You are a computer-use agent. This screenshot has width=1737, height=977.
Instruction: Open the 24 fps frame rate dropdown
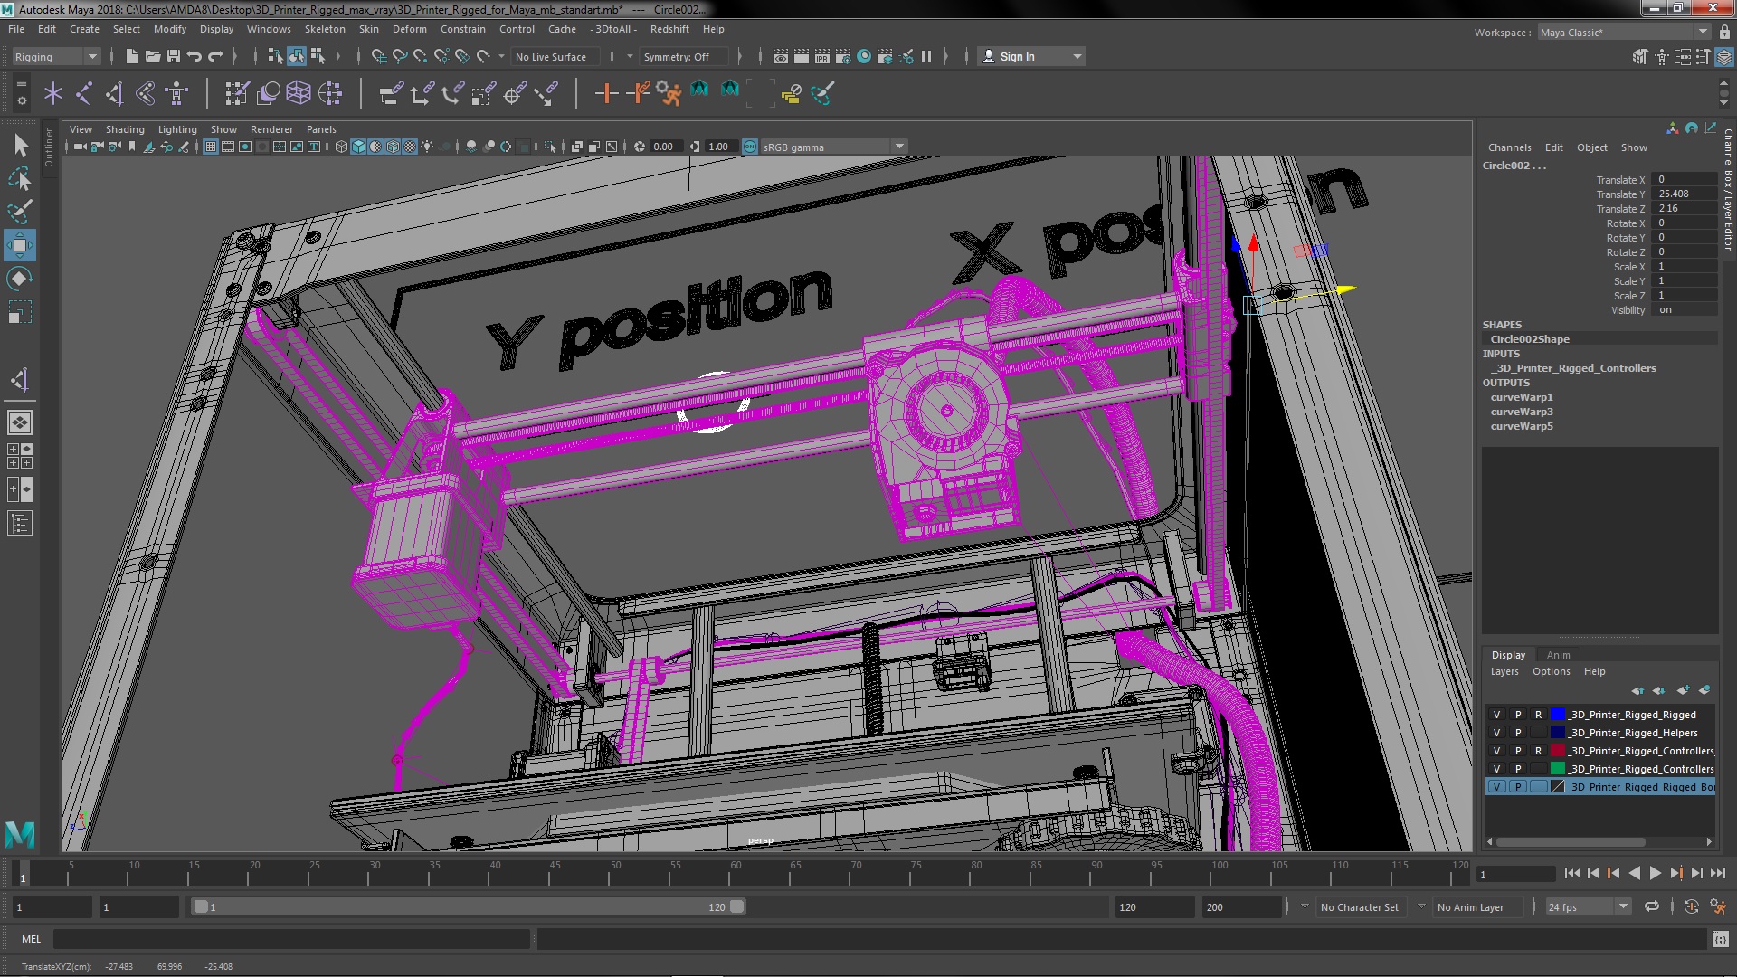1588,907
